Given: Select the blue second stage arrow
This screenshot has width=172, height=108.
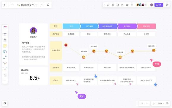Looking at the screenshot, I should pyautogui.click(x=89, y=26).
